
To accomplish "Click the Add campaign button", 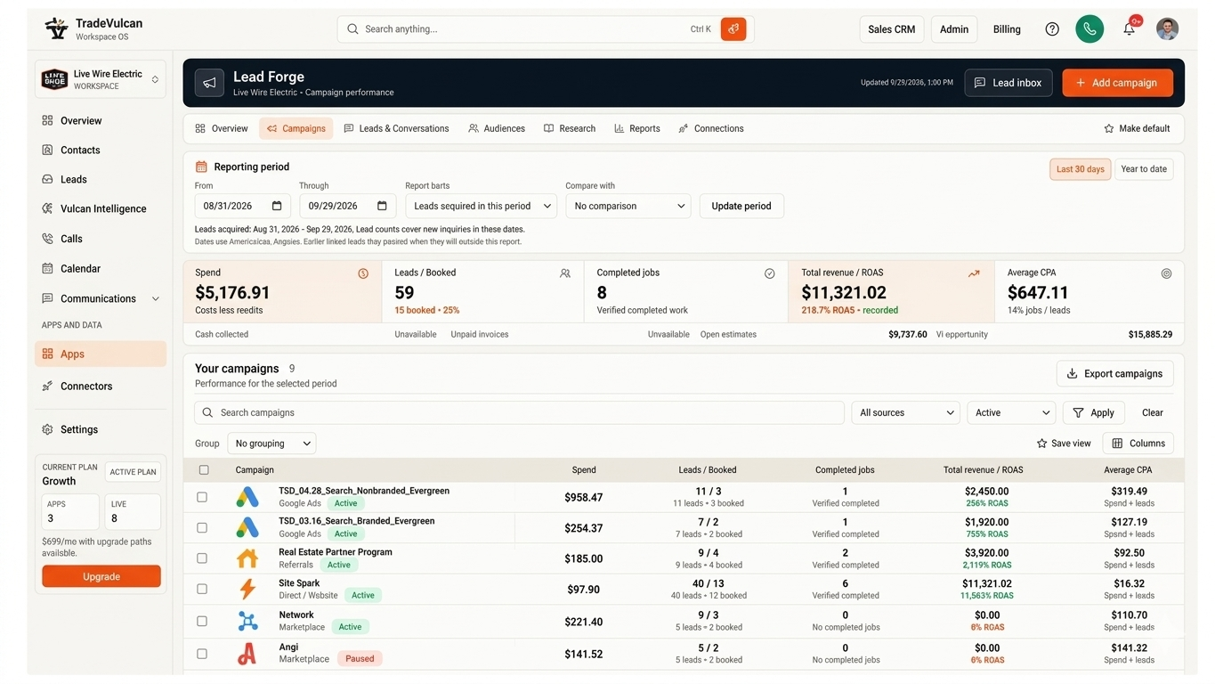I will pyautogui.click(x=1117, y=83).
